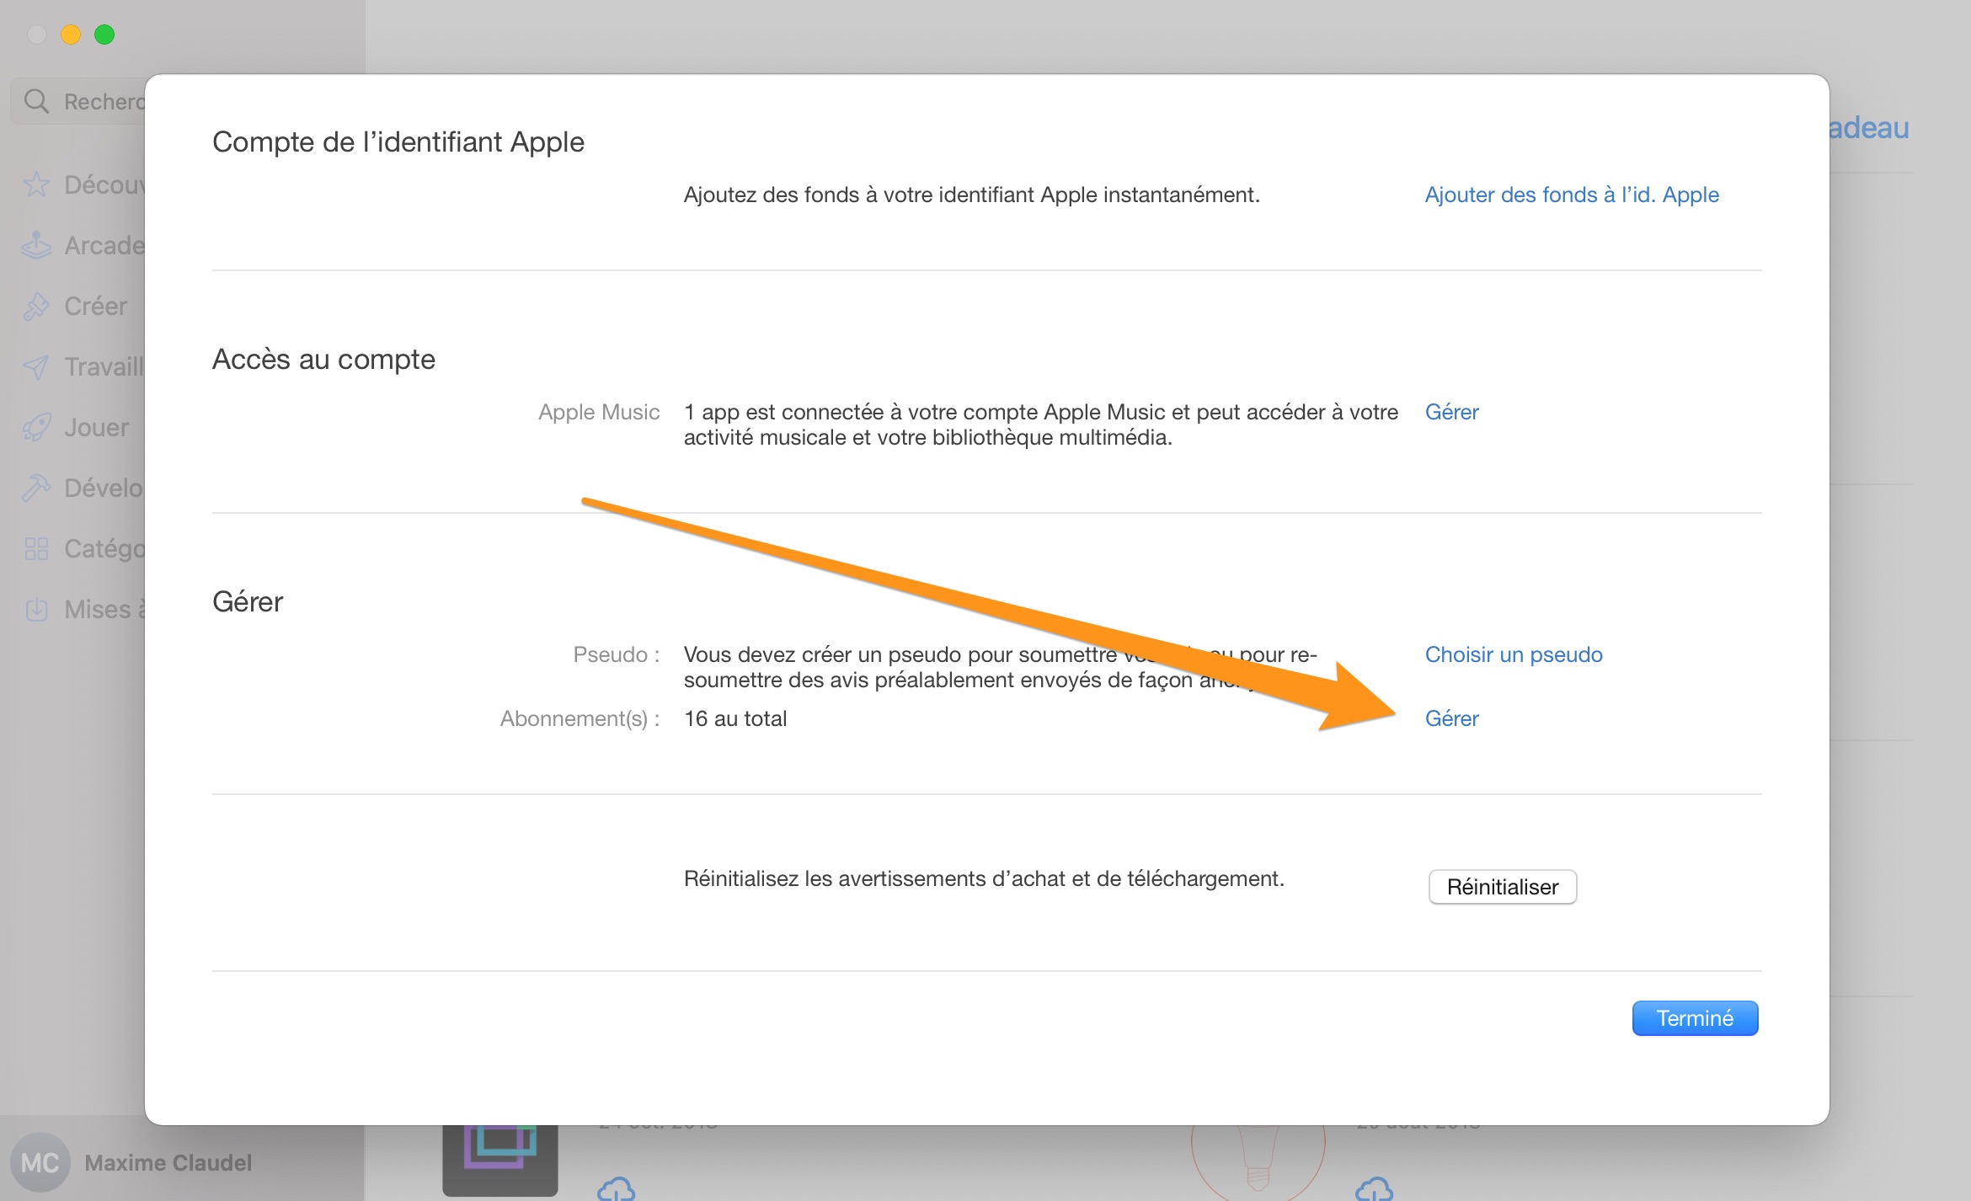Click the Réinitialiser button
The width and height of the screenshot is (1971, 1201).
(1503, 887)
